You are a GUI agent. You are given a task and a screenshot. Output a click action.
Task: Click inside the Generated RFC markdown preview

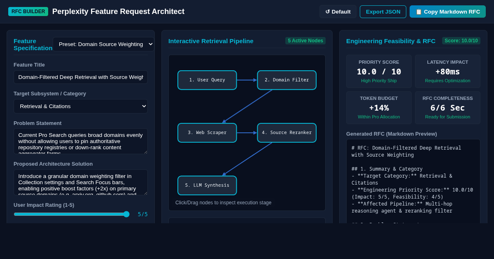[413, 181]
